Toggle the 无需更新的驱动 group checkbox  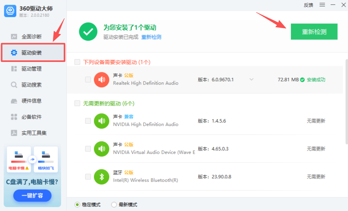pos(77,103)
